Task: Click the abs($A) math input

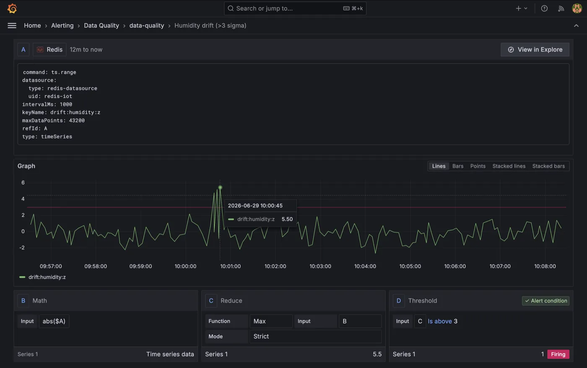Action: click(x=54, y=321)
